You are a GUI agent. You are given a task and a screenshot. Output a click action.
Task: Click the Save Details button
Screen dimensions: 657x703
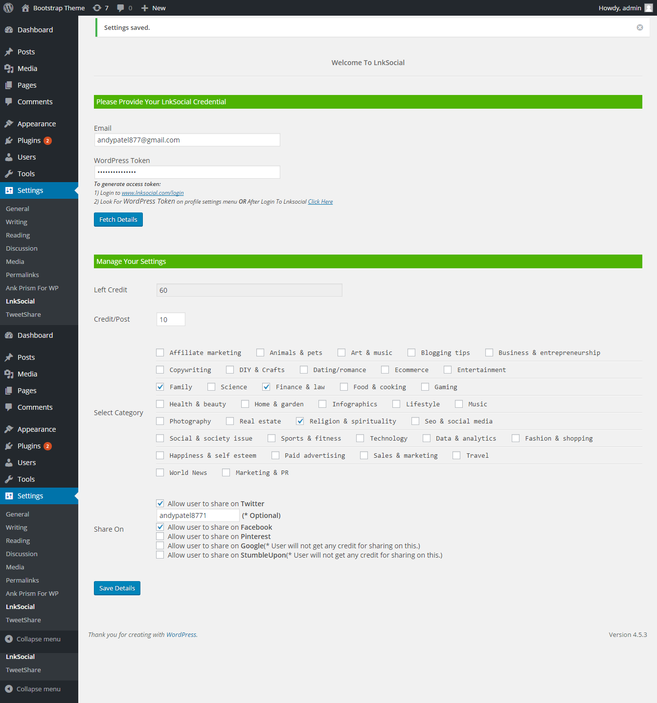point(117,588)
